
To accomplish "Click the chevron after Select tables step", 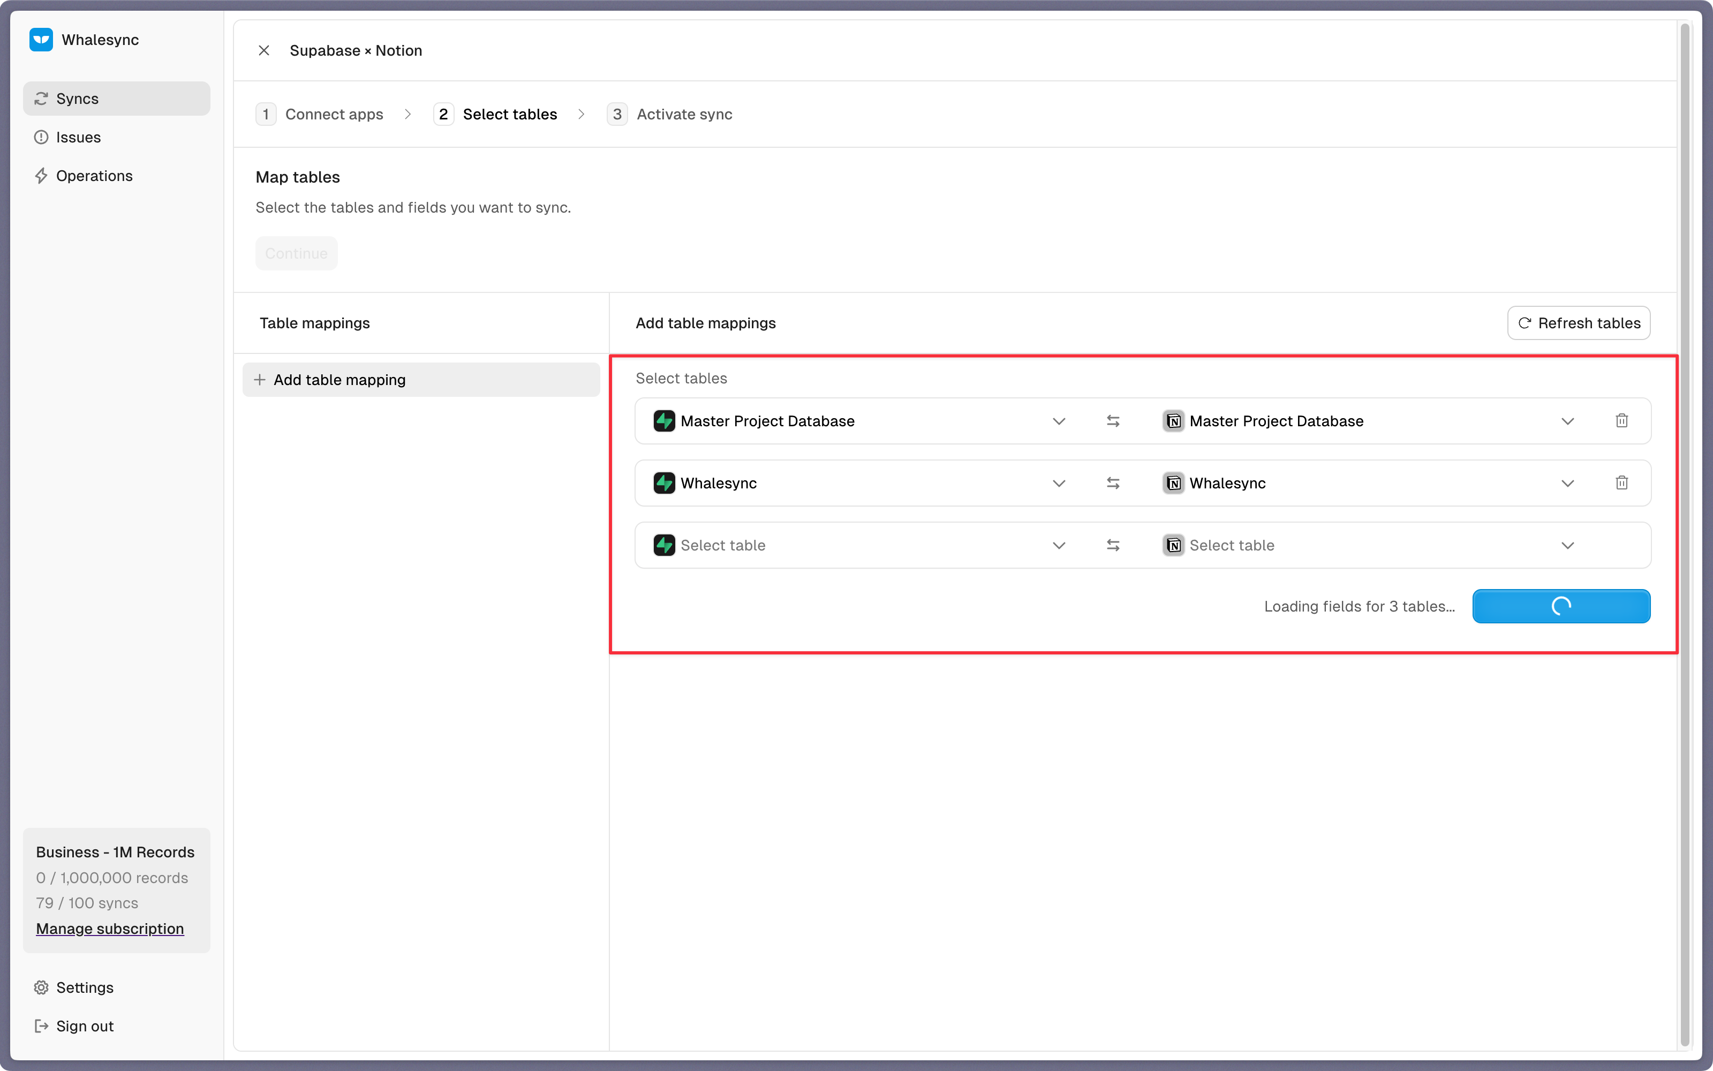I will [x=582, y=114].
